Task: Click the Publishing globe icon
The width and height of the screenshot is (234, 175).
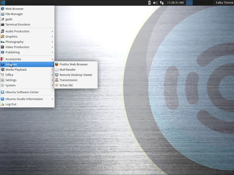Action: [x=3, y=52]
